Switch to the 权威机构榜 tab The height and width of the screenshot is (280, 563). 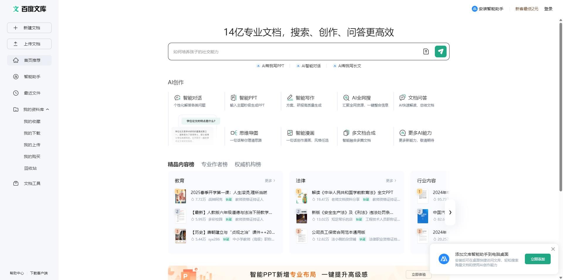click(248, 164)
